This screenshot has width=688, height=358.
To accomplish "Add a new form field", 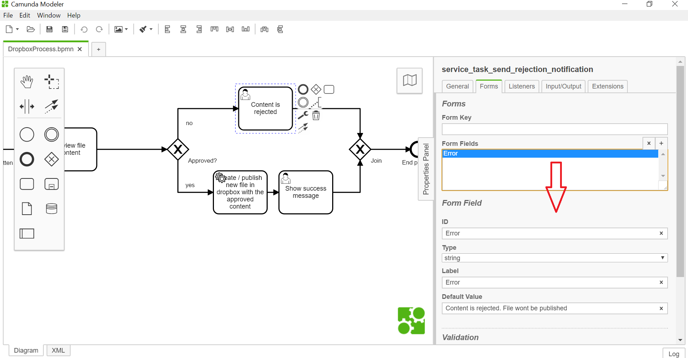I will tap(661, 143).
